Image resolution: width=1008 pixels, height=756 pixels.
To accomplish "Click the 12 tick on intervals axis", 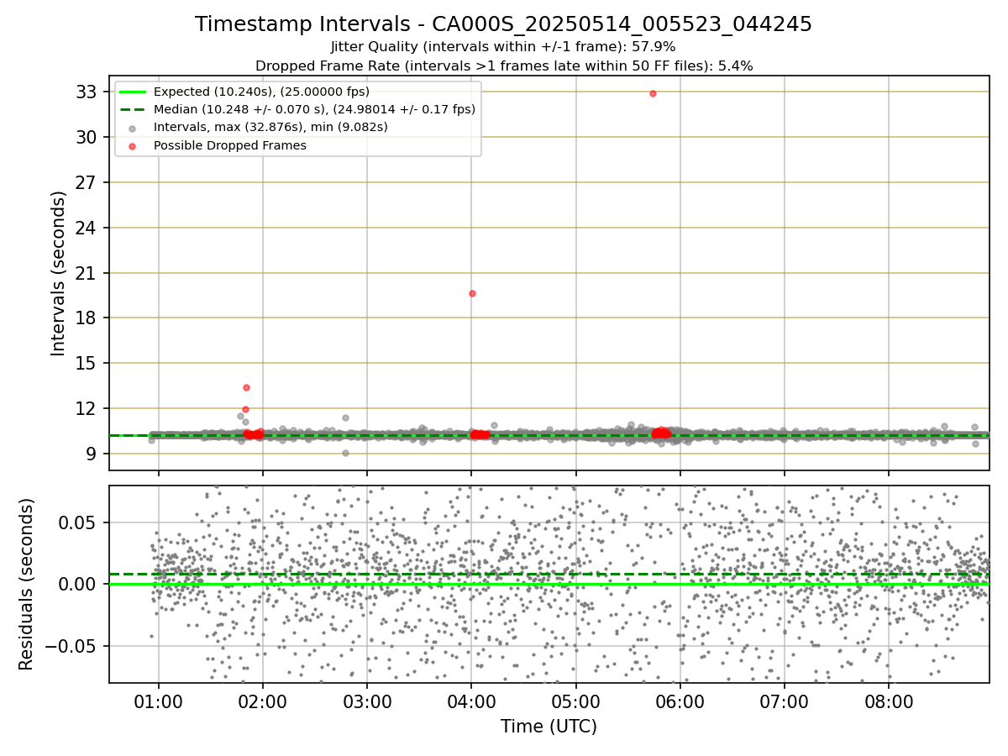I will click(87, 408).
